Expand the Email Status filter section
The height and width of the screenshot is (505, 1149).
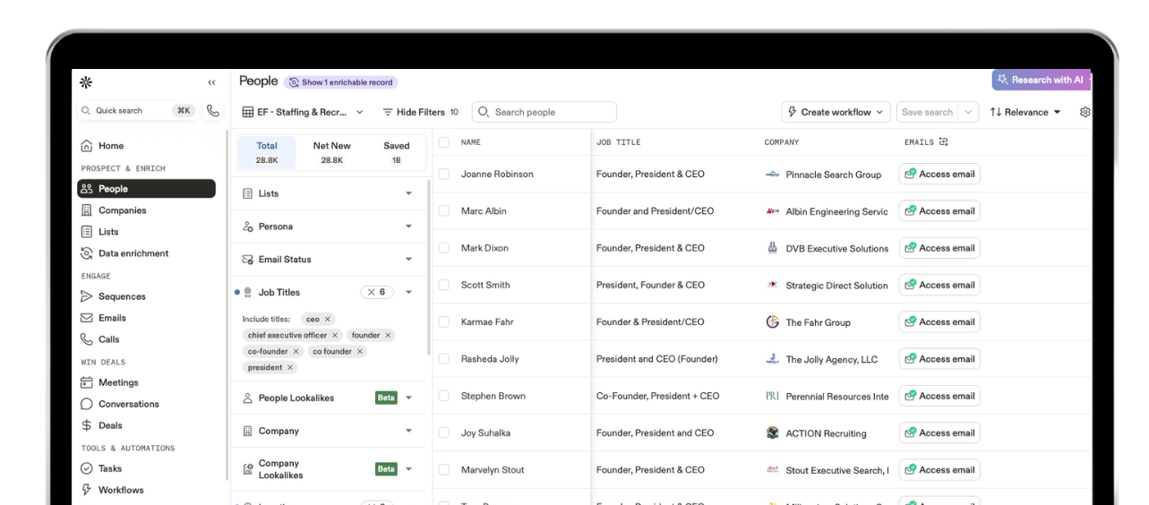[408, 260]
